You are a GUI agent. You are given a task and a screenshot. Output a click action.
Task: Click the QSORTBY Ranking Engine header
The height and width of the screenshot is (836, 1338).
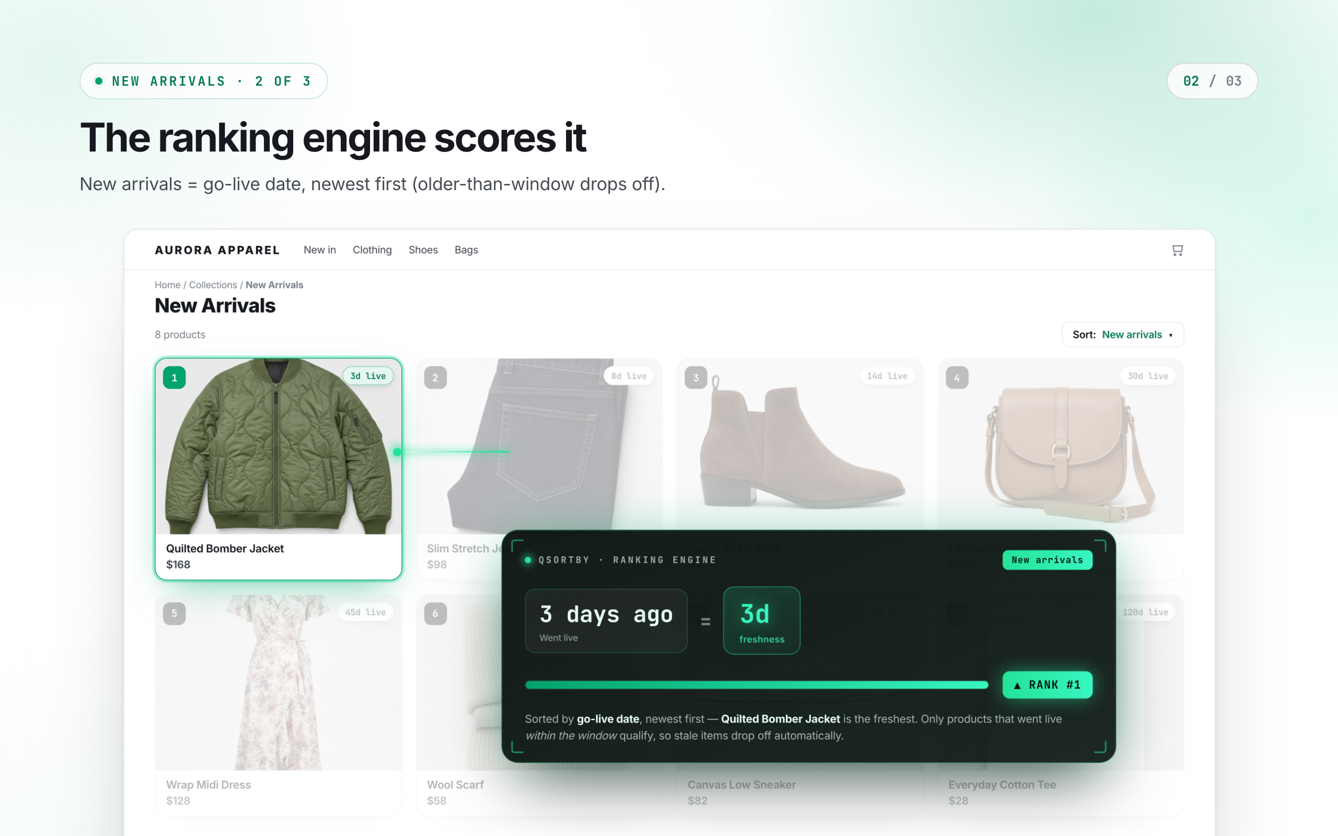pos(620,560)
